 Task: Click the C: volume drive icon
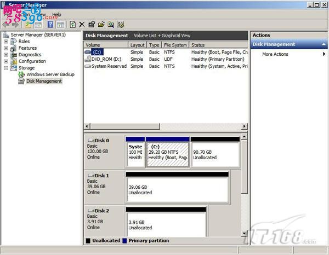coord(88,52)
